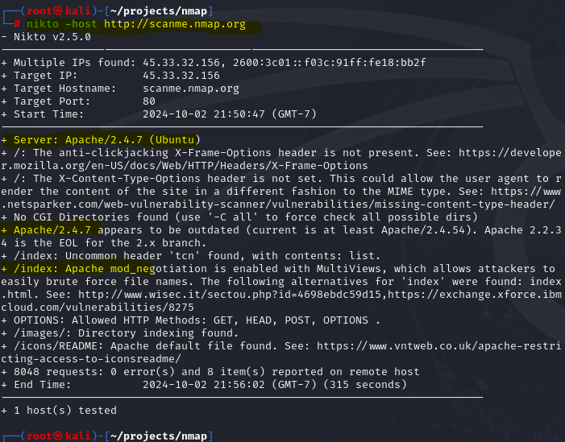Click the highlighted Server: Apache/2.4.7 line
565x442 pixels.
pos(101,140)
